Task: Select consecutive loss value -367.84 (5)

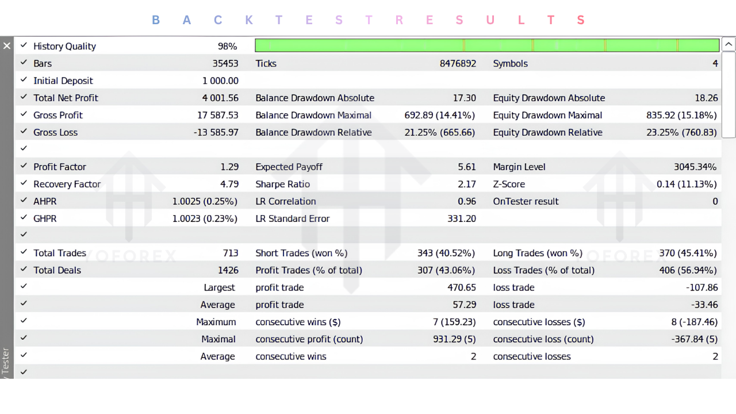Action: pos(695,339)
